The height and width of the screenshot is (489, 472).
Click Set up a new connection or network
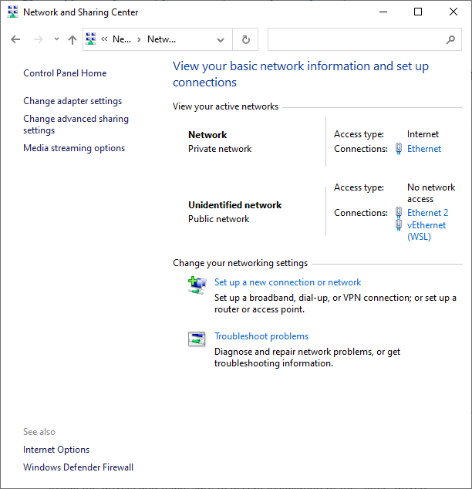click(288, 282)
